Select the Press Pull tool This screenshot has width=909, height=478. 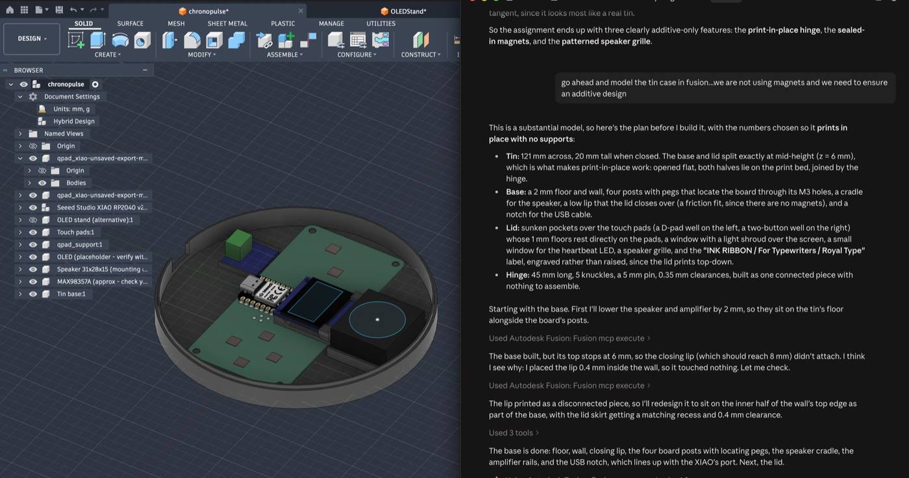169,40
